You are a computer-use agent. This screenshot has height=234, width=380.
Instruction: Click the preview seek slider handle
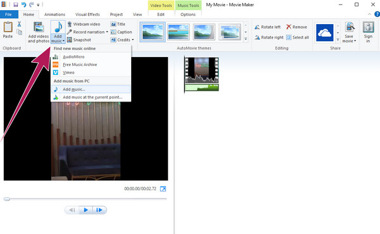(7, 199)
